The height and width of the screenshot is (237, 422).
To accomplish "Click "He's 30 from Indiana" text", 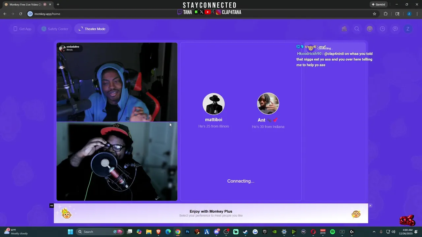I will (x=268, y=127).
